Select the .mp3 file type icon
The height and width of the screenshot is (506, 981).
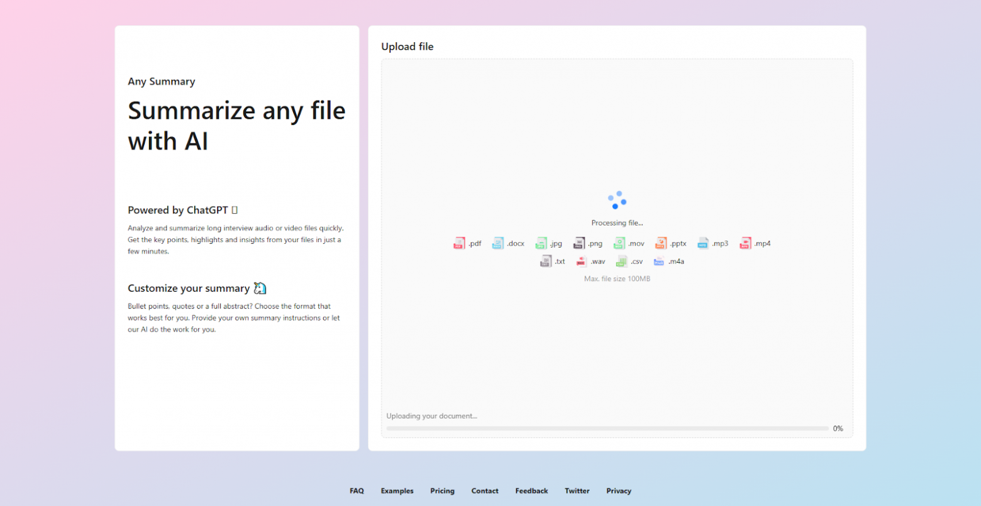click(x=703, y=243)
